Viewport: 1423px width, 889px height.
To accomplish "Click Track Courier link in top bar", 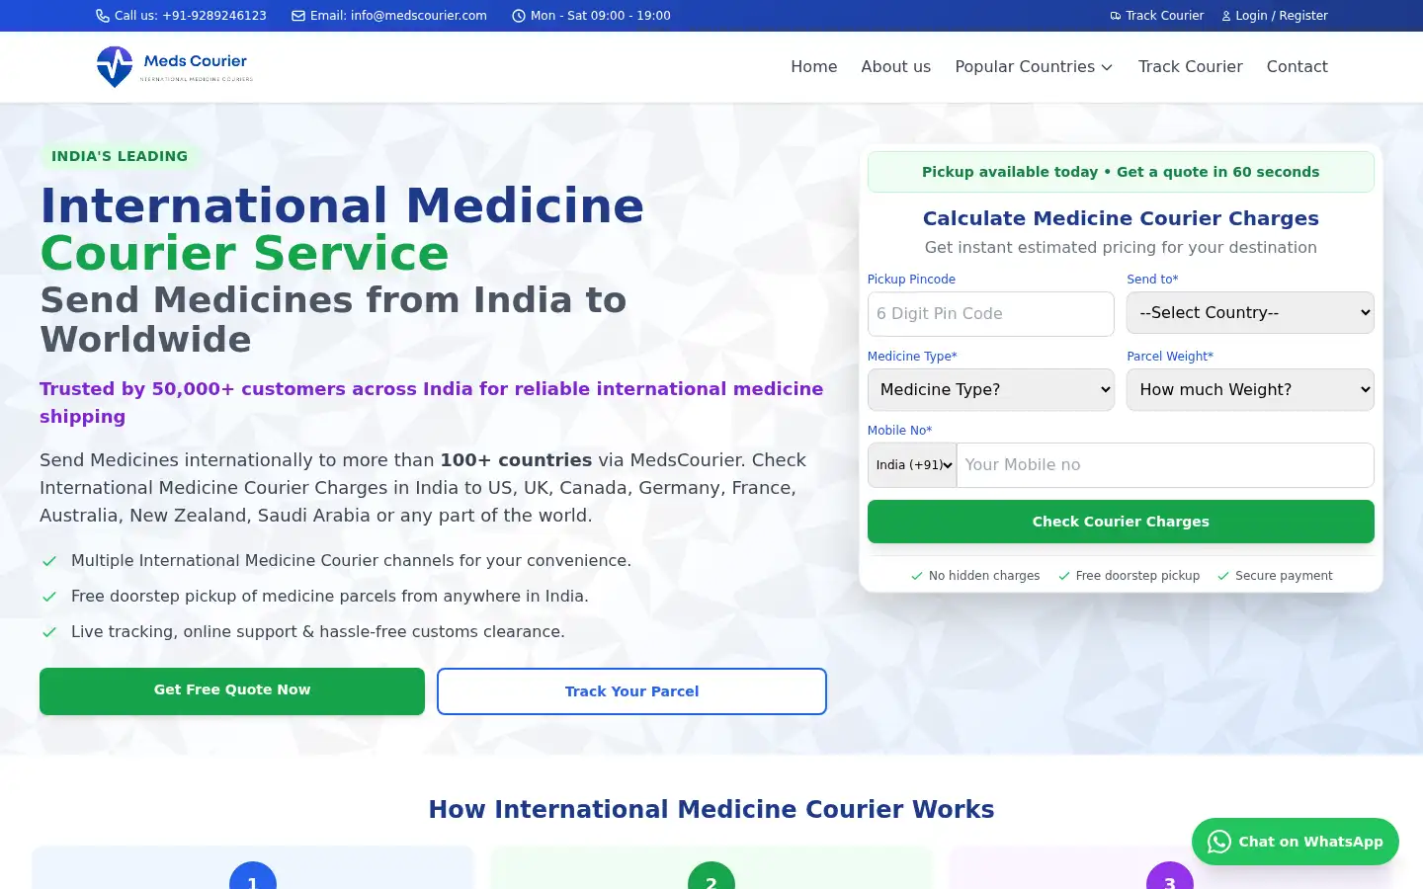I will coord(1157,16).
